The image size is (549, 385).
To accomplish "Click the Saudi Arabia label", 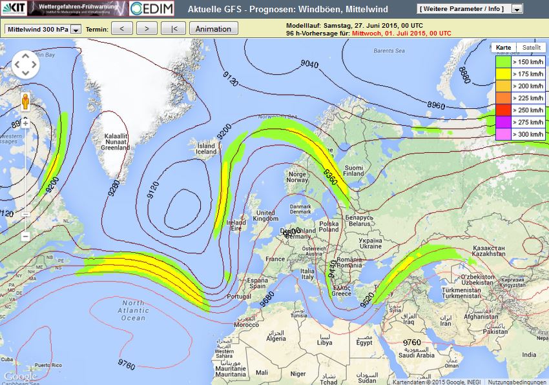I will point(417,353).
